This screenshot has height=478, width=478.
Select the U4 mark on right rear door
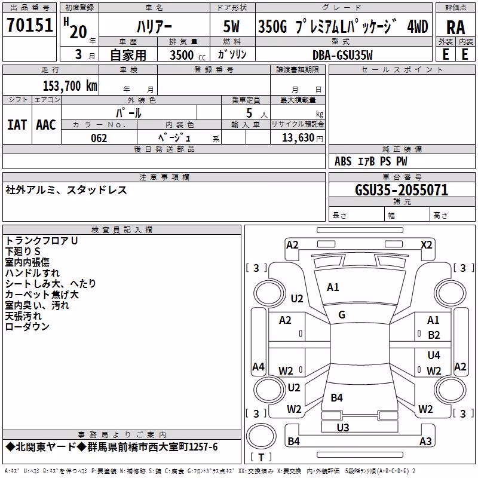(434, 355)
